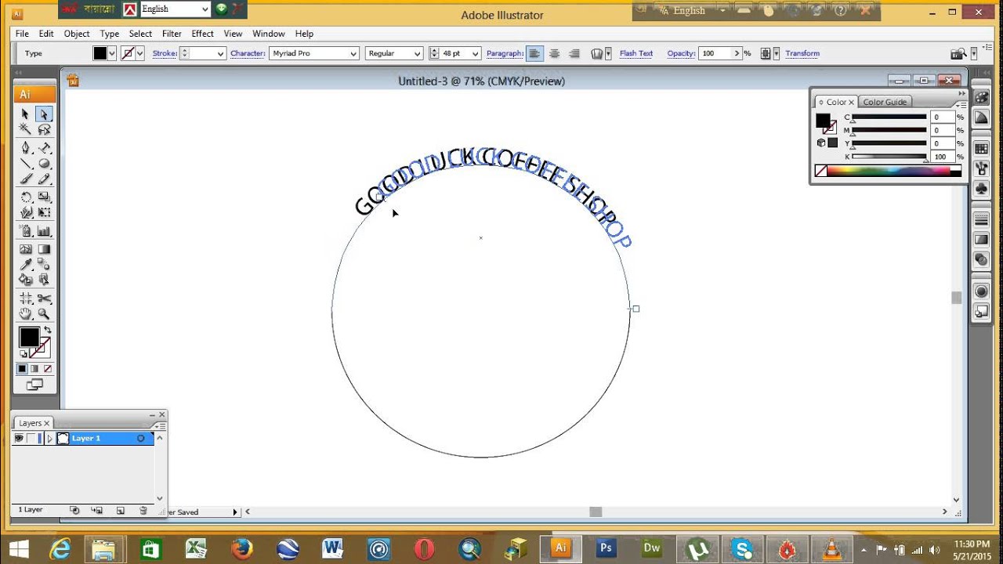This screenshot has width=1003, height=564.
Task: Select the Pencil tool
Action: (x=44, y=179)
